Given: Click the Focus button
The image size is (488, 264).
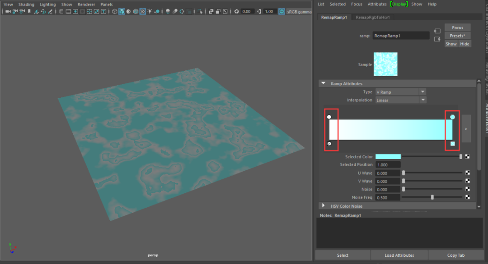Looking at the screenshot, I should coord(457,27).
